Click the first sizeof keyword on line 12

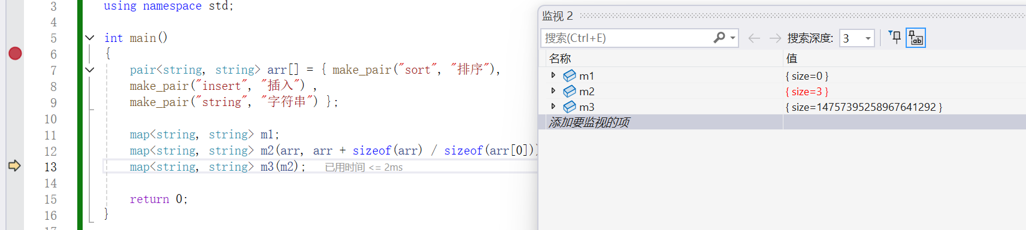(x=372, y=150)
